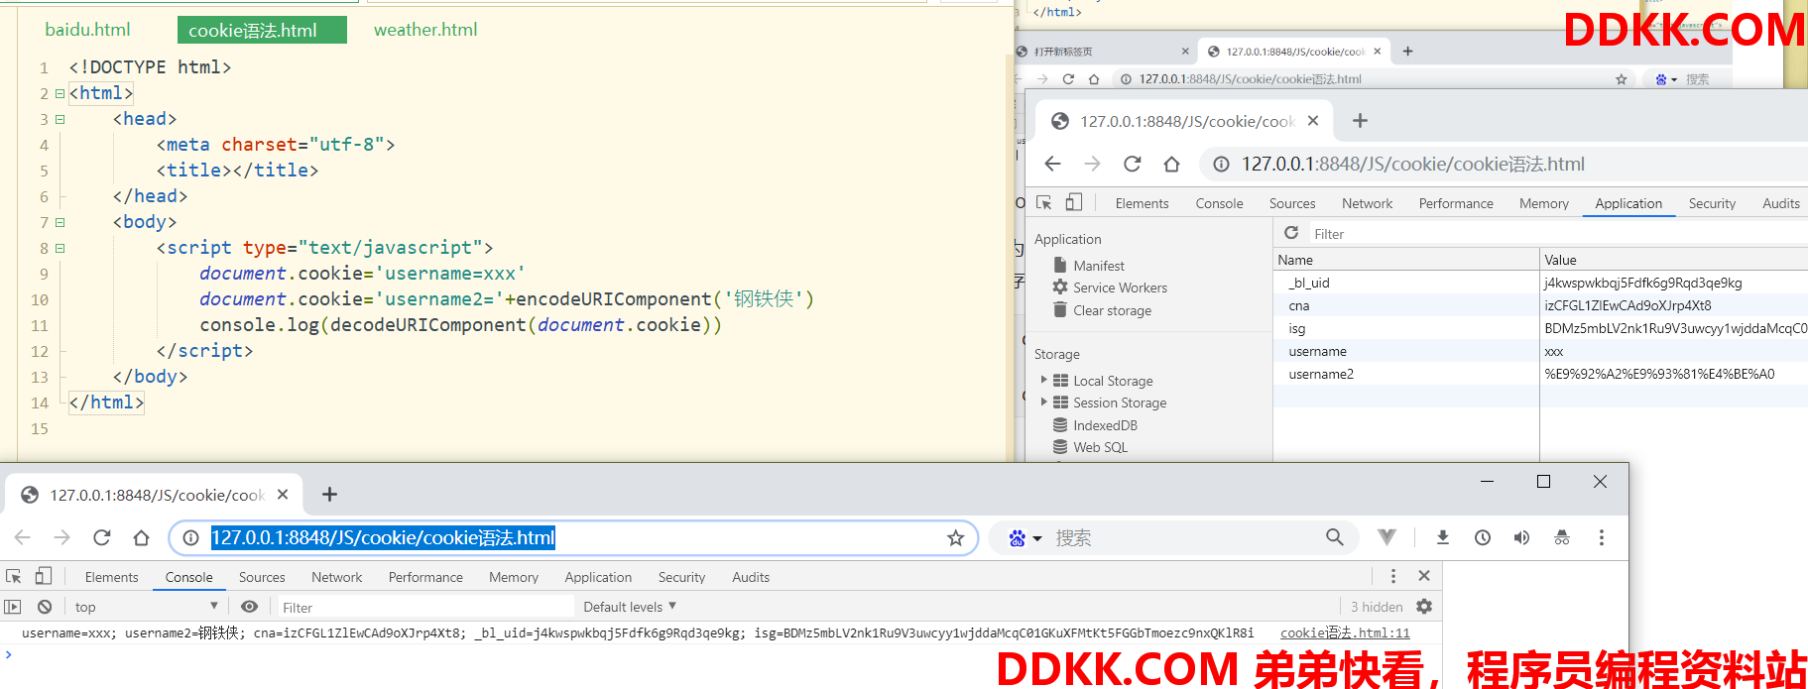Click the 3 hidden messages label
This screenshot has width=1808, height=689.
pos(1377,607)
